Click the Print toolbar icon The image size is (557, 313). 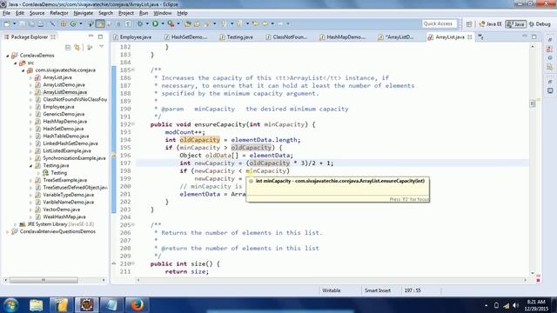pos(41,23)
